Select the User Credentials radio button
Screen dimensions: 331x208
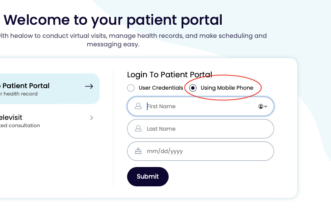tap(131, 88)
